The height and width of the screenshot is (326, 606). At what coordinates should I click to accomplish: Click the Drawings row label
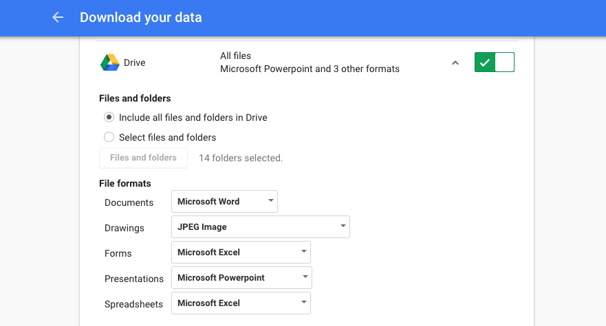click(125, 228)
